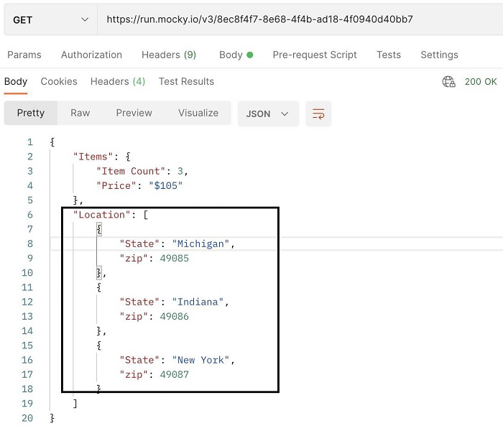The height and width of the screenshot is (431, 503).
Task: View response Headers (4) tab
Action: [118, 81]
